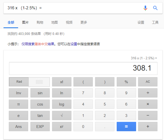Click the search query input field
Viewport: 164px width, 140px height.
pos(71,8)
